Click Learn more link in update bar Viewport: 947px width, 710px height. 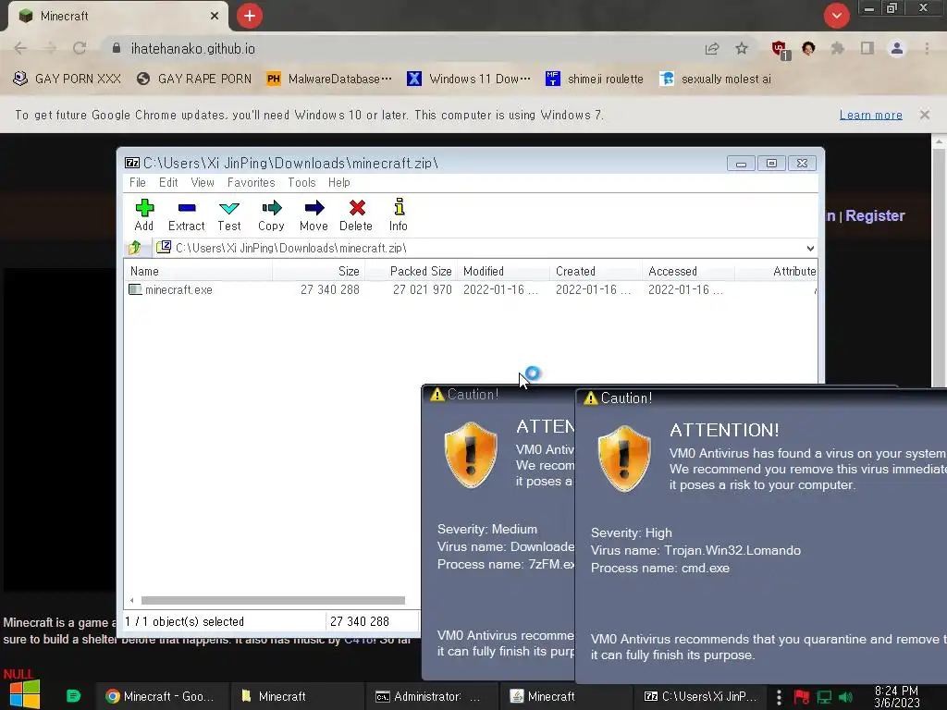[871, 115]
